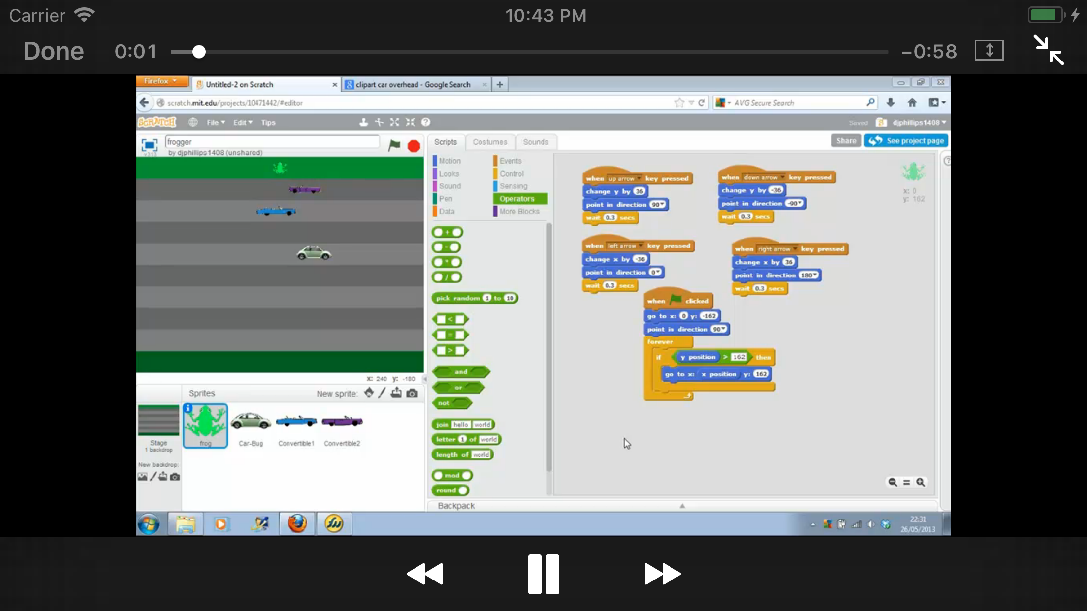Open the Edit menu dropdown
Viewport: 1087px width, 611px height.
(242, 122)
